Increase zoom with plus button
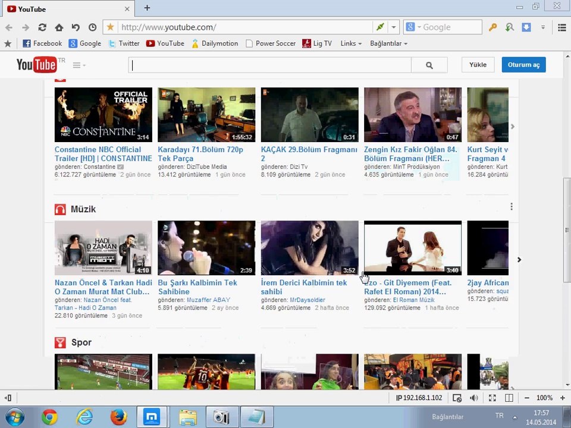This screenshot has height=428, width=571. [562, 398]
